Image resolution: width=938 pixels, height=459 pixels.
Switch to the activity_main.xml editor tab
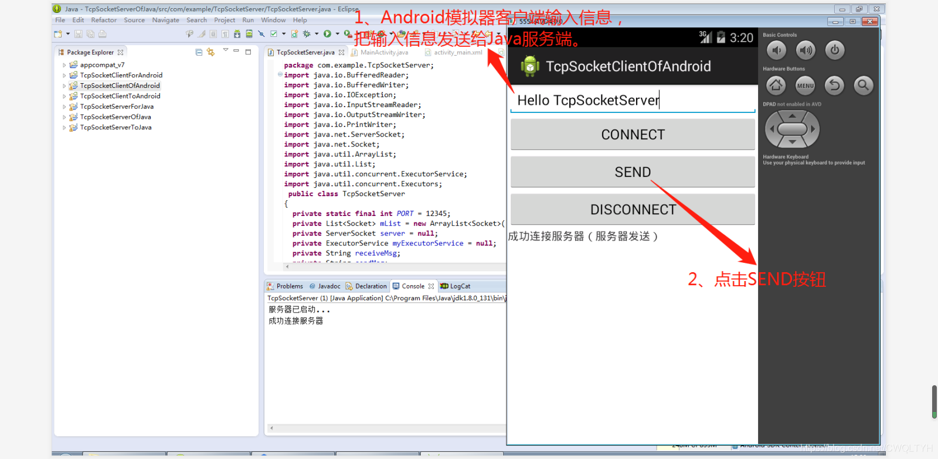tap(458, 52)
